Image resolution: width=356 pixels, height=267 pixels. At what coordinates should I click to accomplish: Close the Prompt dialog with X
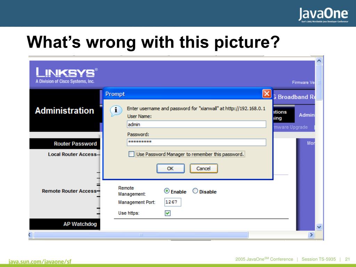point(267,94)
